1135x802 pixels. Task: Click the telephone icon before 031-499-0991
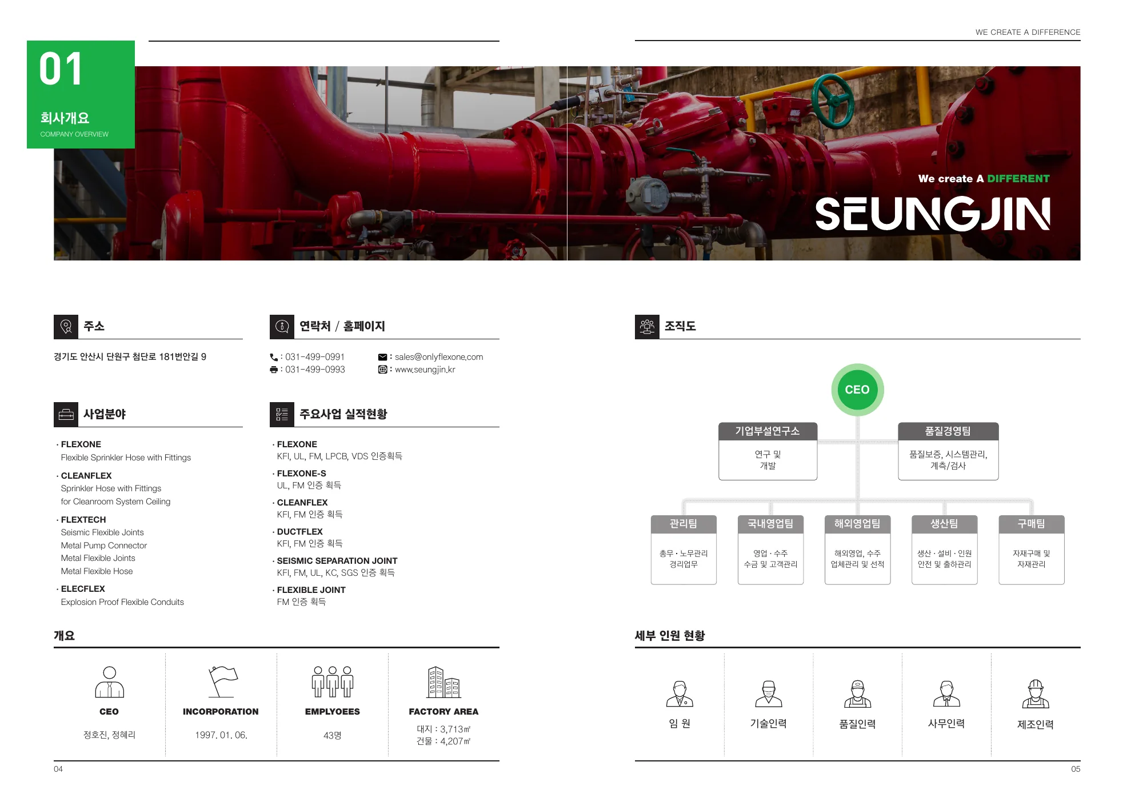pos(274,357)
